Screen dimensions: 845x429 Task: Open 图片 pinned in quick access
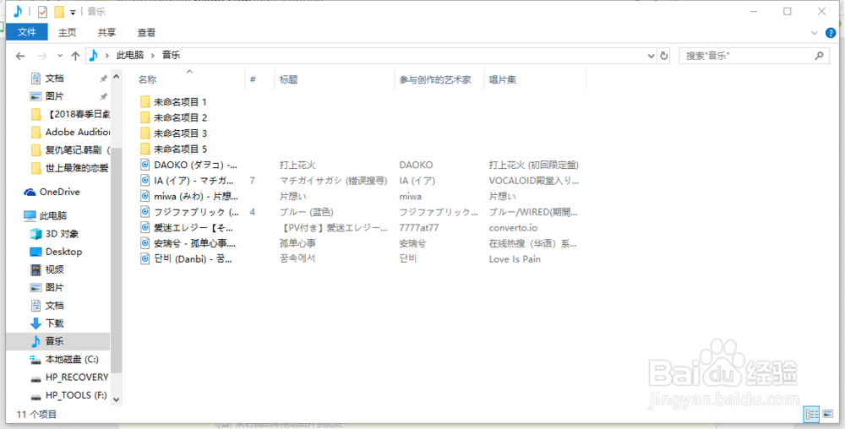click(x=54, y=96)
